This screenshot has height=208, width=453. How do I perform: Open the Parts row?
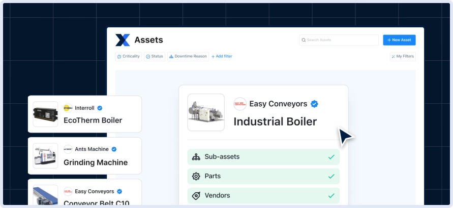coord(263,176)
